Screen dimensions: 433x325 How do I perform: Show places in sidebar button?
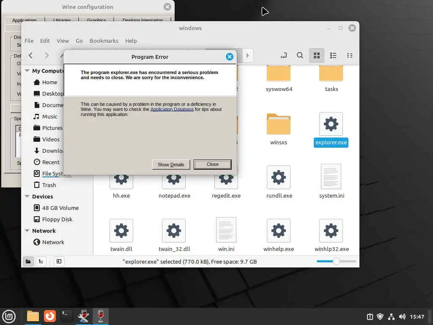coord(28,262)
